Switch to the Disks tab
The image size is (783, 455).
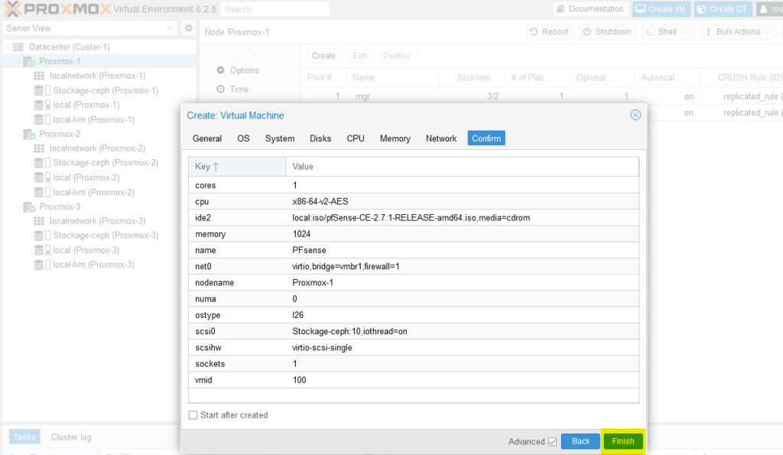pos(320,138)
